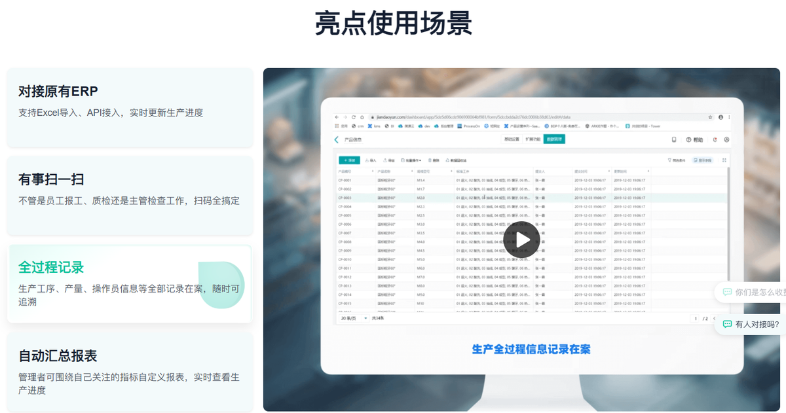The image size is (786, 413).
Task: Select the 对接原有ERP scenario card
Action: (x=130, y=107)
